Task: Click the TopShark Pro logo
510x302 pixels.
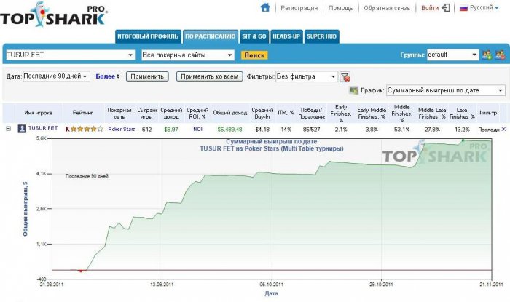Action: [x=54, y=15]
